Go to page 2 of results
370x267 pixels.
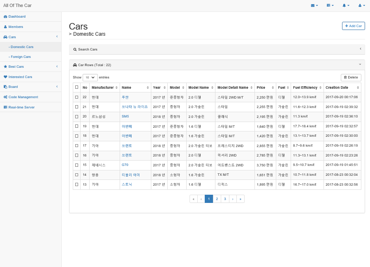(217, 199)
